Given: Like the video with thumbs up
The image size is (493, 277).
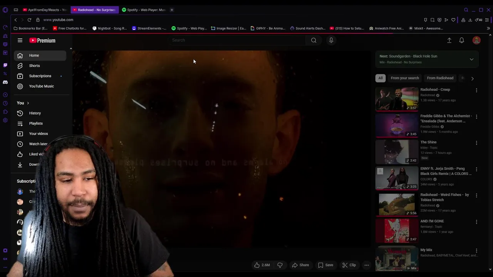Looking at the screenshot, I should coord(262,265).
